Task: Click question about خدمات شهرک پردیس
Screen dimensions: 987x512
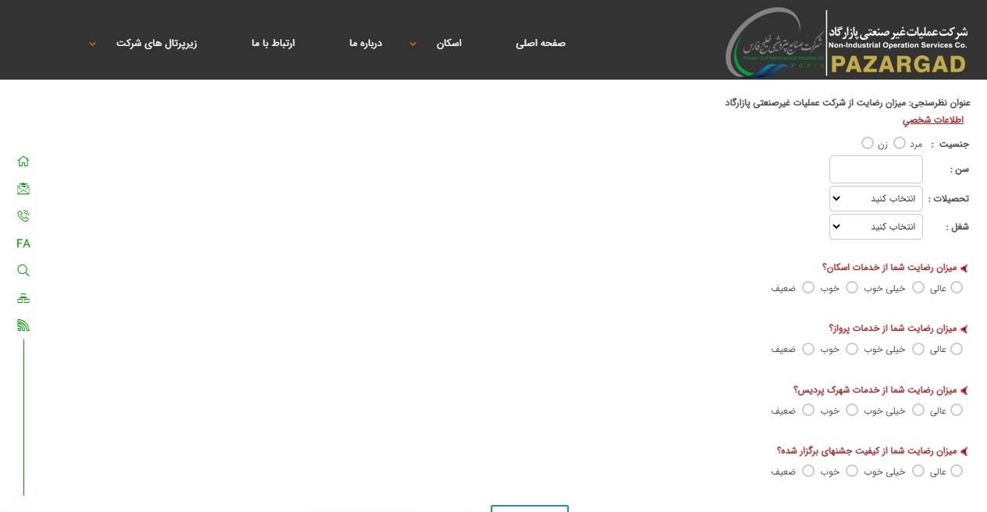Action: tap(875, 389)
